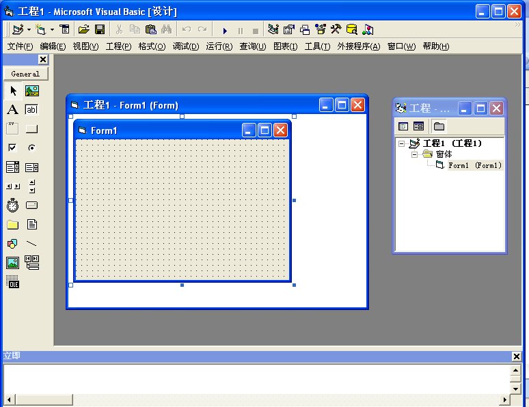Open the 视图(V) menu
The width and height of the screenshot is (529, 407).
point(85,46)
